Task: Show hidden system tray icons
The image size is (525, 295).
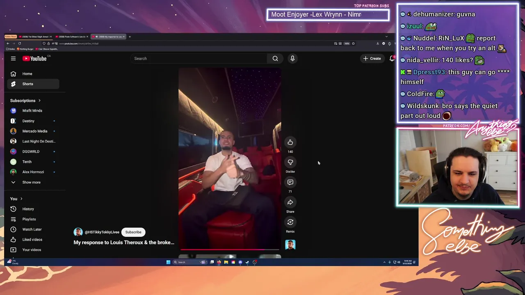Action: click(x=384, y=262)
